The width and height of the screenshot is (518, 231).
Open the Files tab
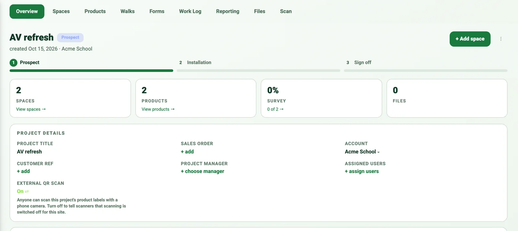pyautogui.click(x=260, y=11)
